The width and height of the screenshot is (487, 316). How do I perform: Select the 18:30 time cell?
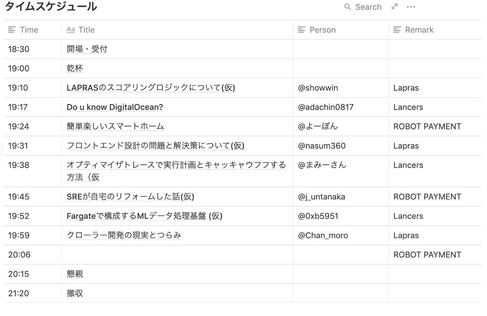pos(18,49)
